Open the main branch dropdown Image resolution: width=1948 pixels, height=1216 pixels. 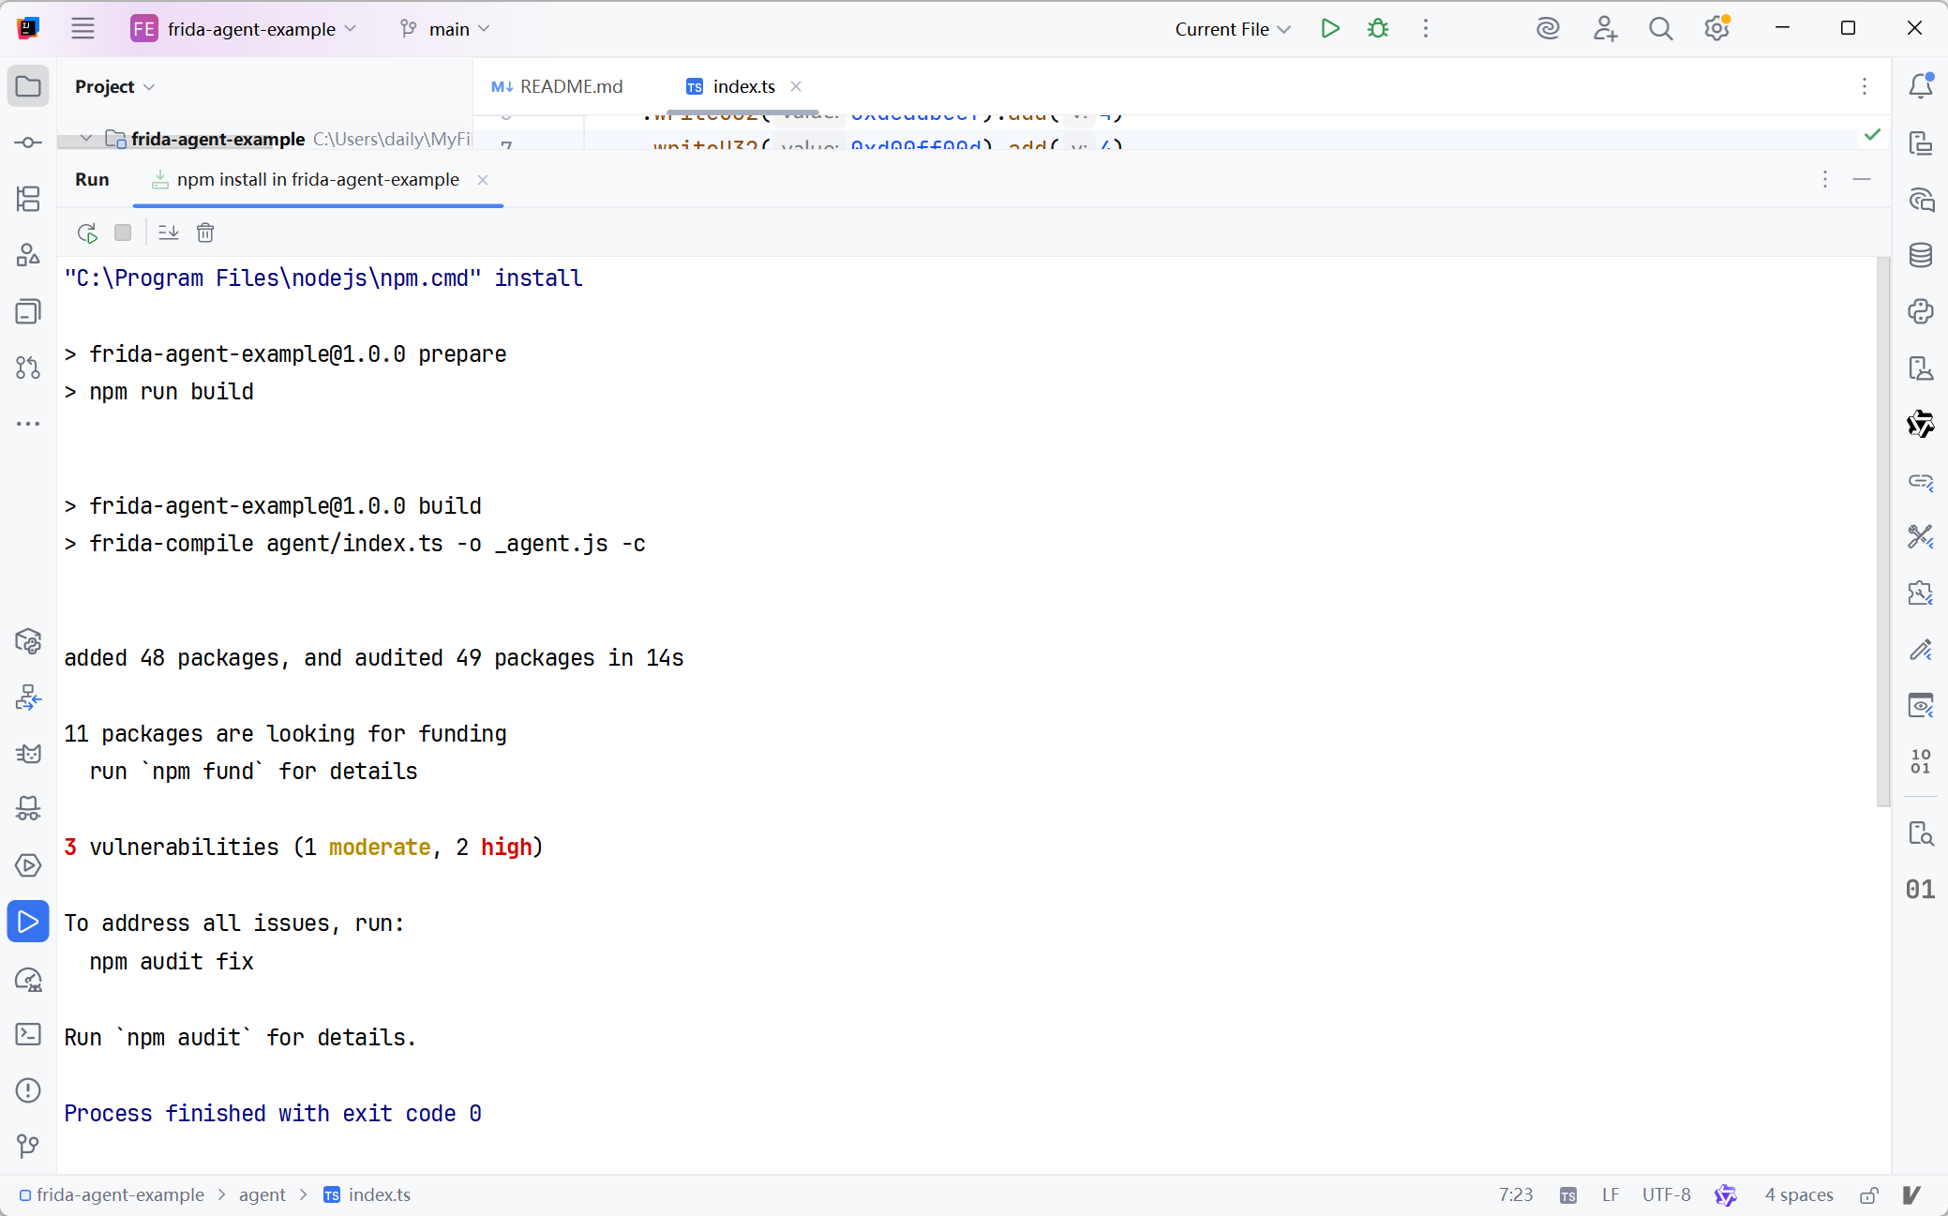tap(445, 29)
